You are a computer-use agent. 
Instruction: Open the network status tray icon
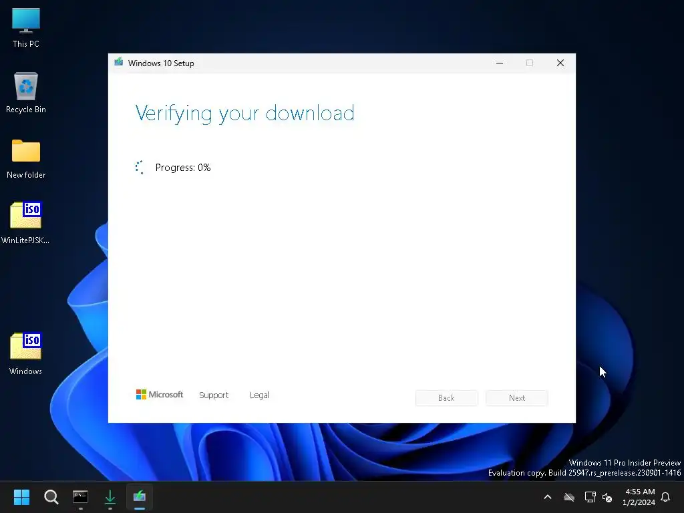point(590,497)
